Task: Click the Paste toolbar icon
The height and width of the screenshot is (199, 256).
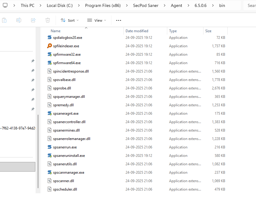Action: (4, 20)
